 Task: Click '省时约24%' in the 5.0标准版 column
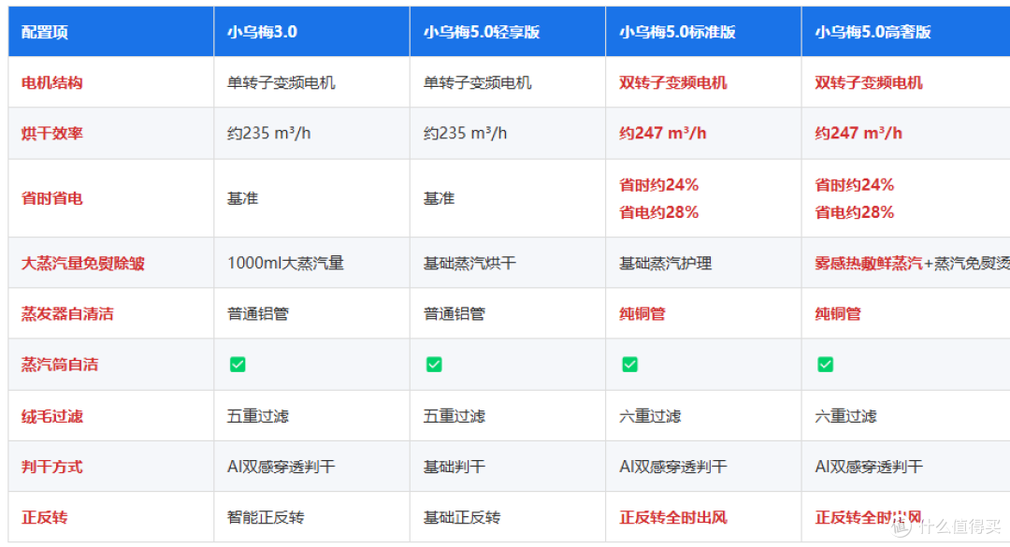[x=659, y=185]
